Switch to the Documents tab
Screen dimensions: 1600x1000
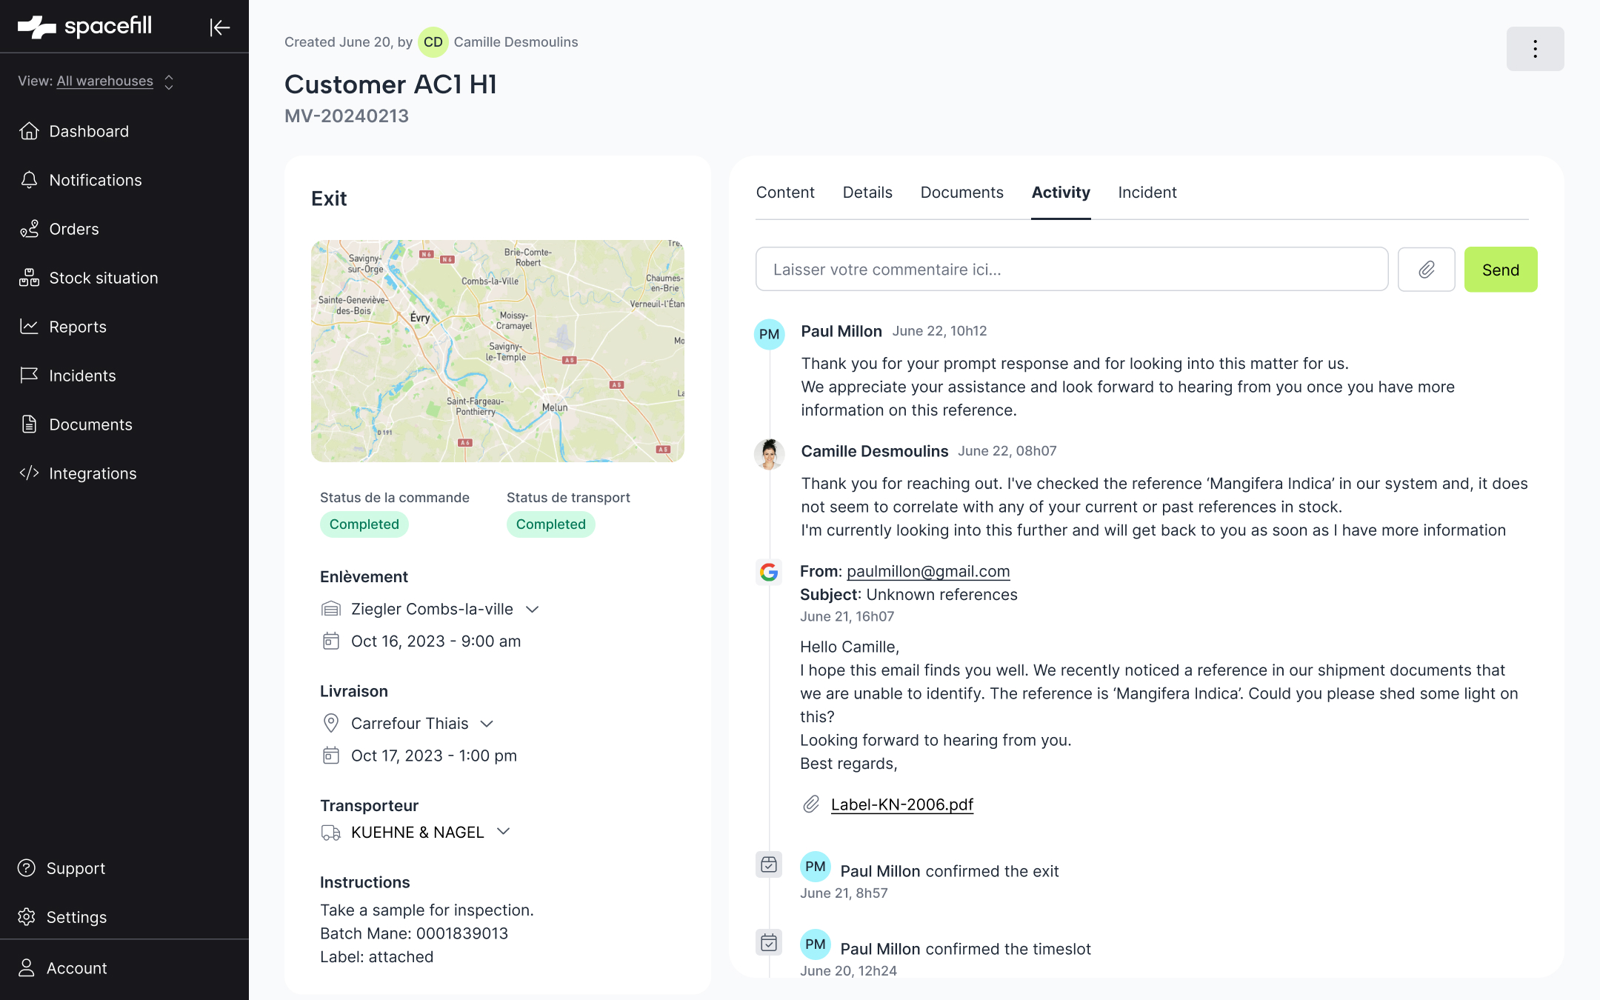[x=961, y=193]
